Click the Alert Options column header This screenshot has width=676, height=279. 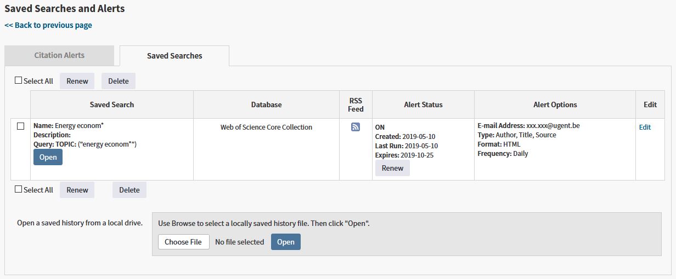click(555, 104)
